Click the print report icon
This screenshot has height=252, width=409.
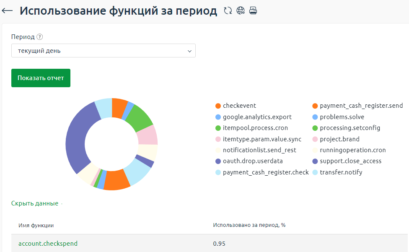[x=253, y=11]
